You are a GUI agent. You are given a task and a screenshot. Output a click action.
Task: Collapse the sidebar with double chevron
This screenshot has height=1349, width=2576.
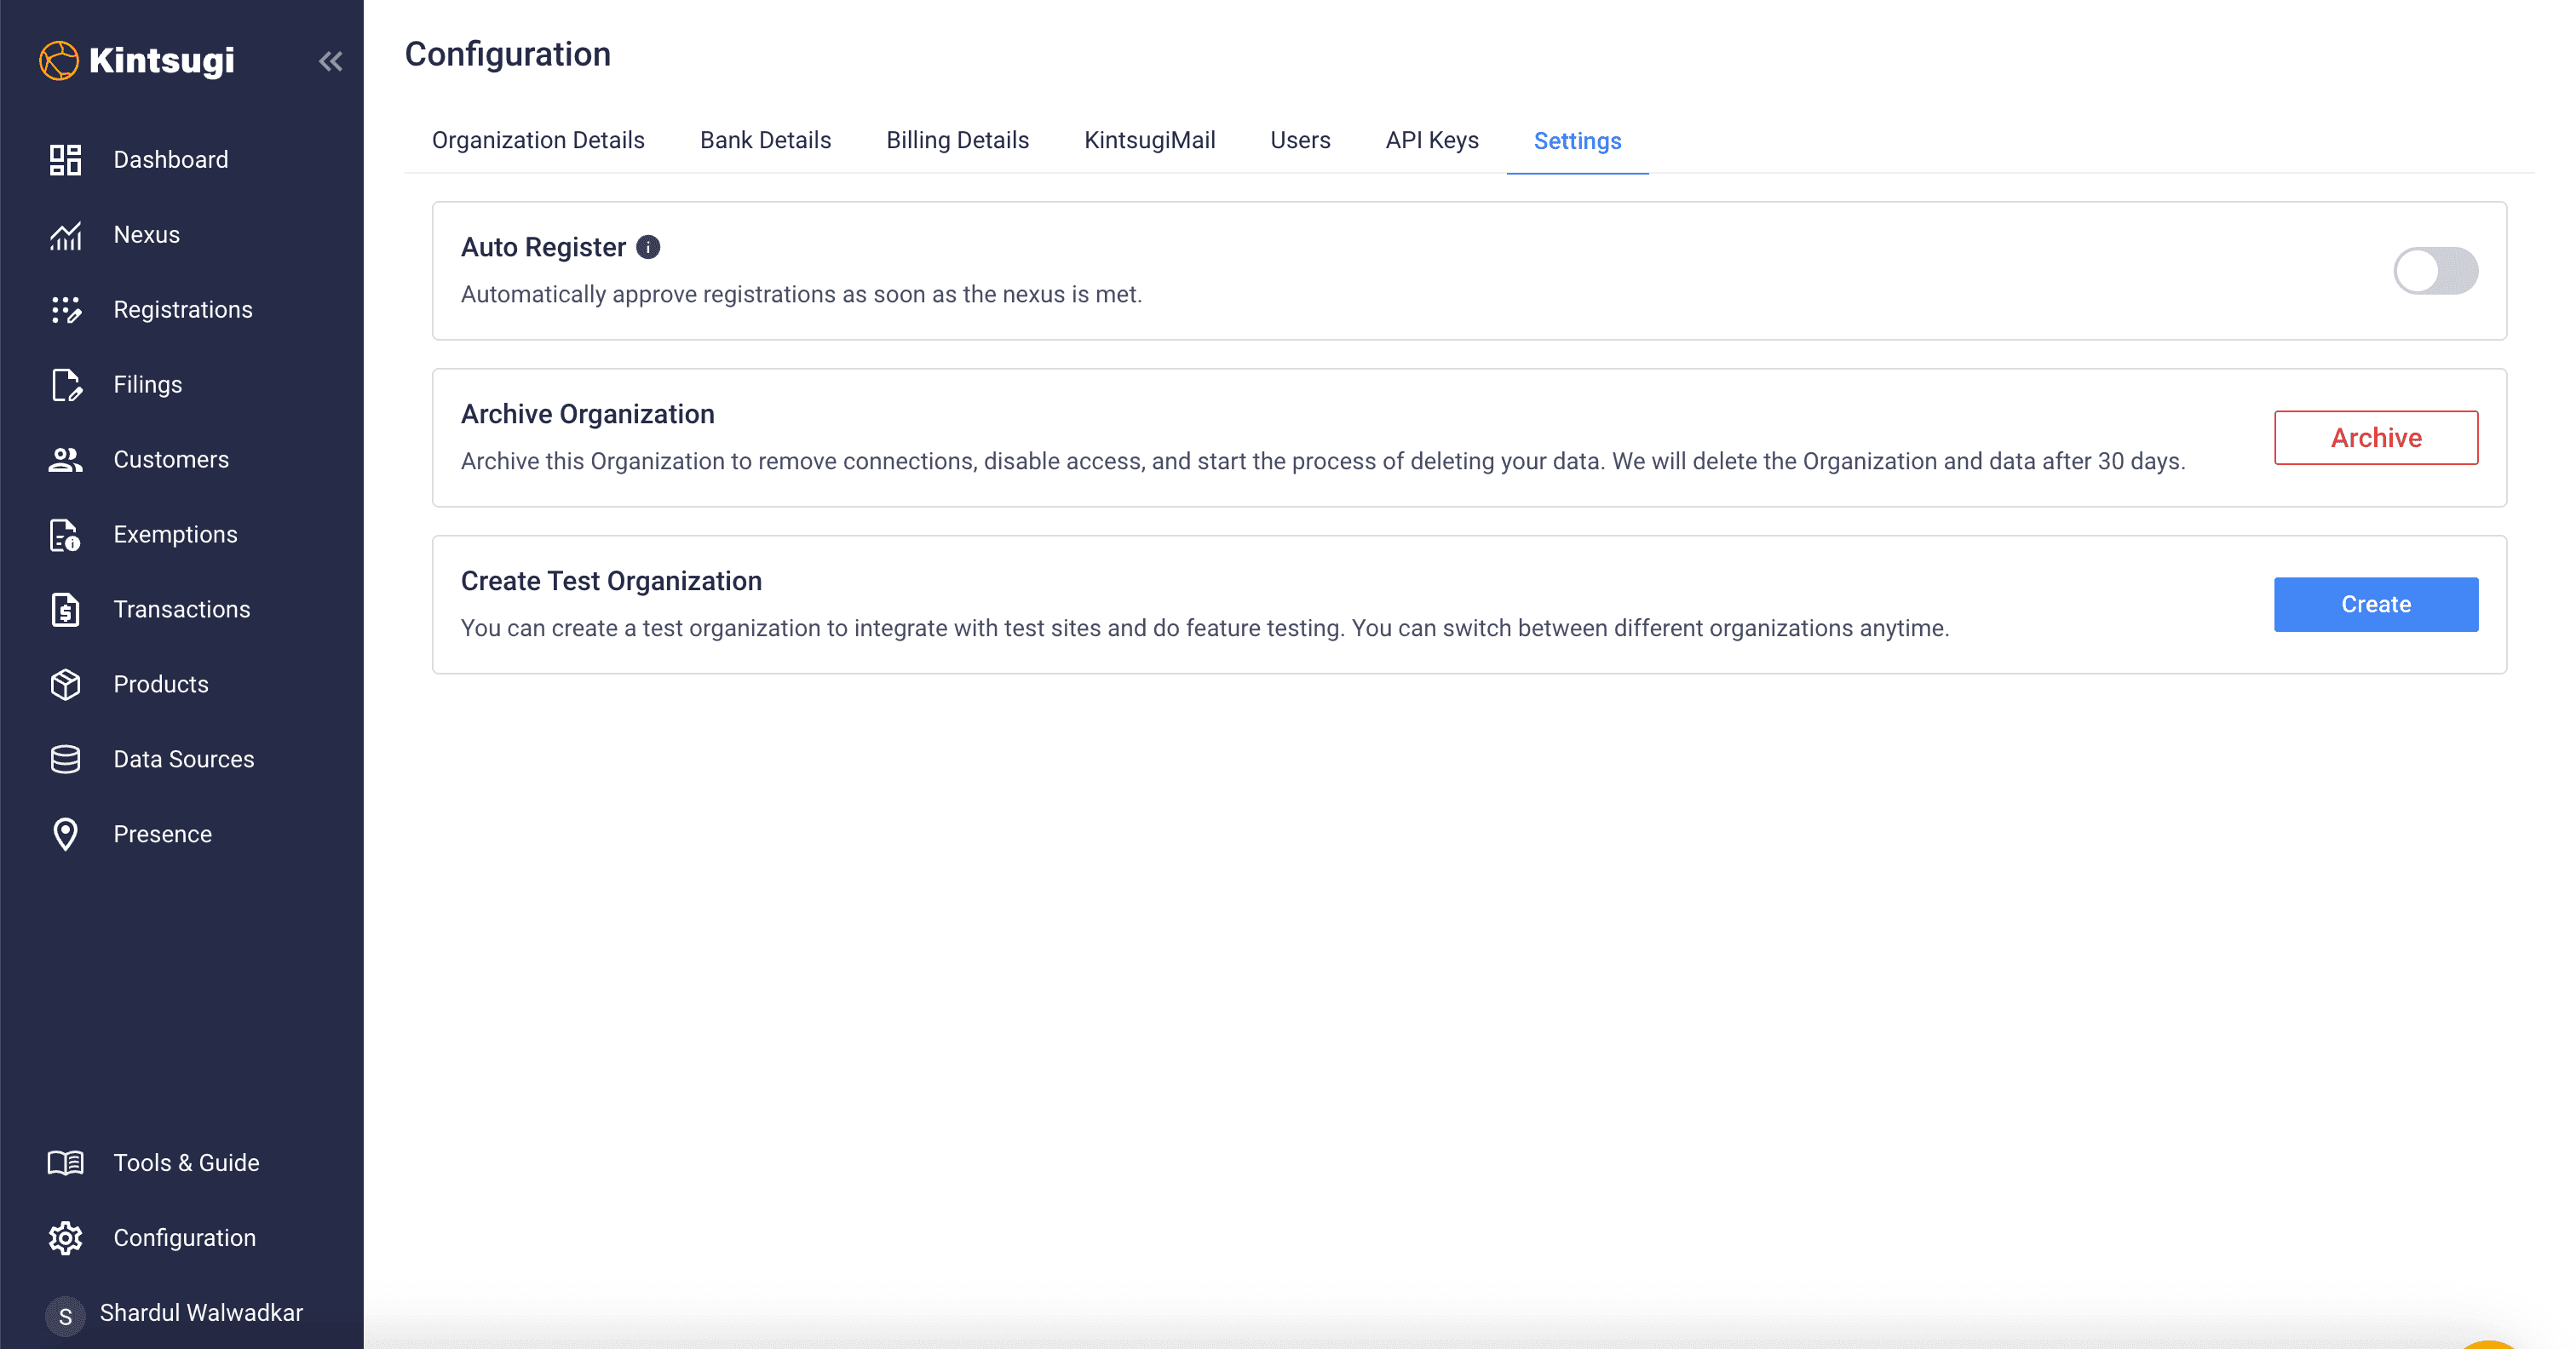pos(331,62)
